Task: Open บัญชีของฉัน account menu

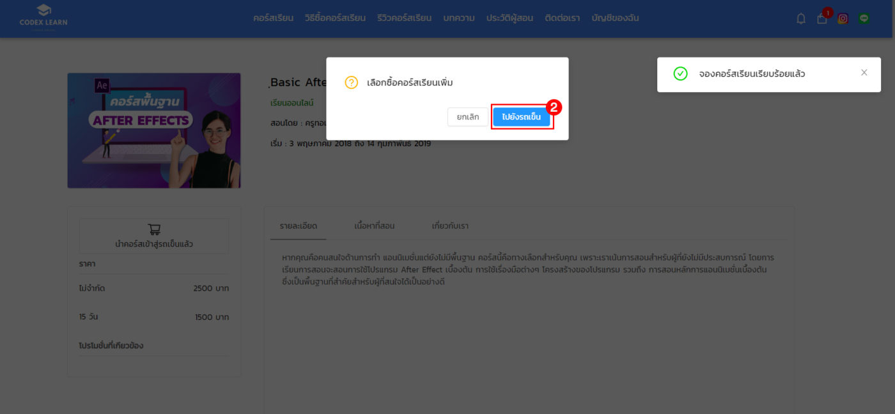Action: [615, 18]
